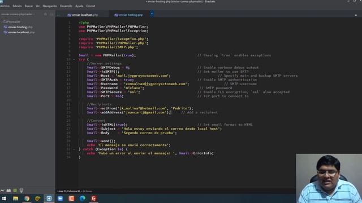362x203 pixels.
Task: Click the require 'PHPMailer/Exception.php' line
Action: pos(113,39)
